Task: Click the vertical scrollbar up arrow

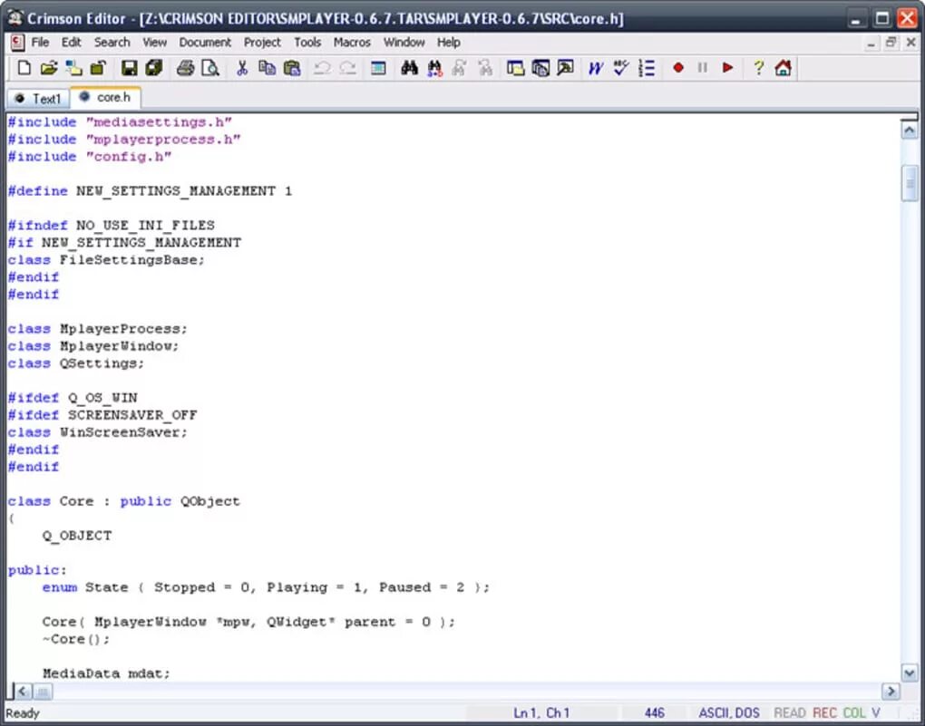Action: pos(909,131)
